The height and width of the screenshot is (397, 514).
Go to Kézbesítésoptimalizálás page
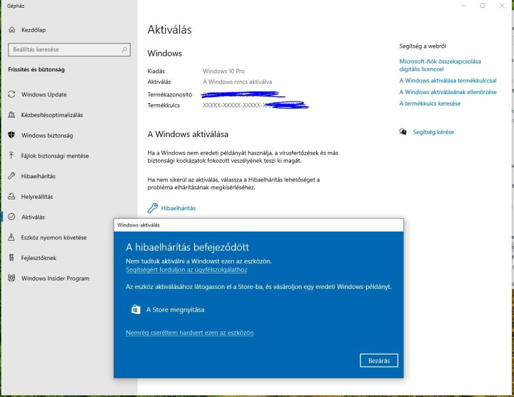52,115
